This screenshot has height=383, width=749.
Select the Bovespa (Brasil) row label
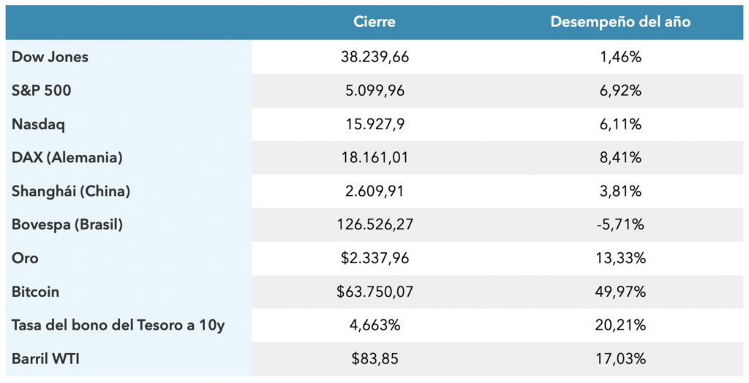(x=67, y=225)
